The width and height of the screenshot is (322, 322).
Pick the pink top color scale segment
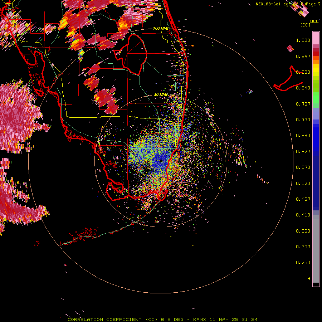point(316,38)
